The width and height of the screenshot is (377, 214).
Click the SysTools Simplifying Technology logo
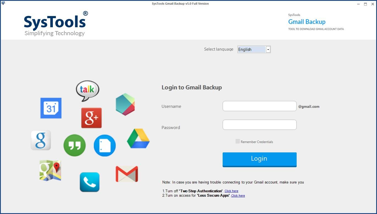[x=56, y=24]
